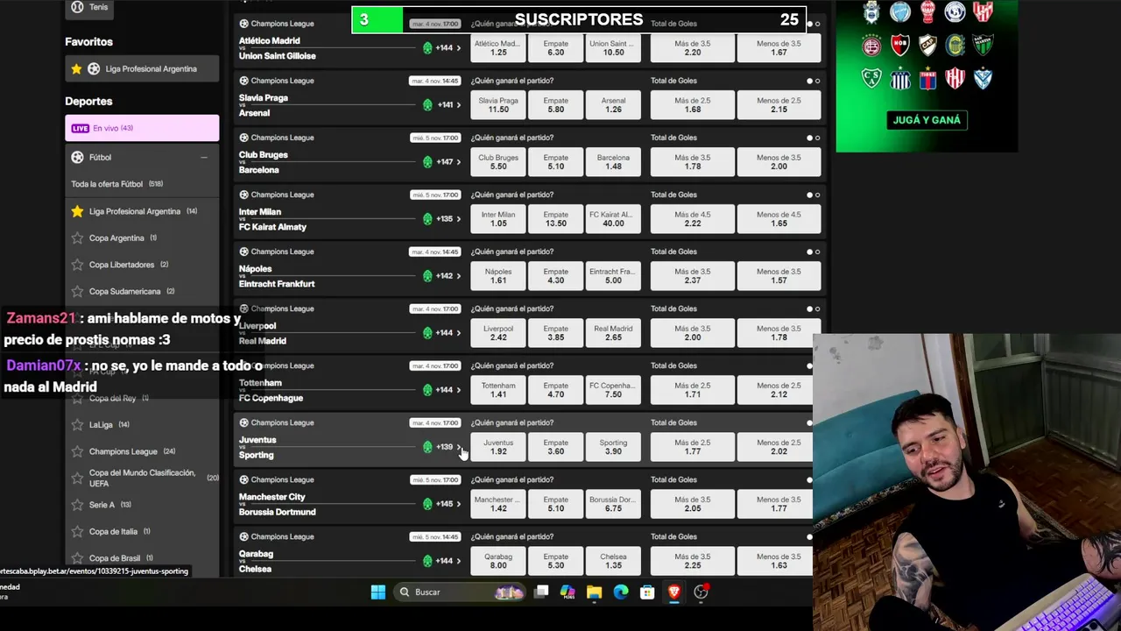Switch to Brave browser in taskbar
The width and height of the screenshot is (1121, 631).
[673, 592]
